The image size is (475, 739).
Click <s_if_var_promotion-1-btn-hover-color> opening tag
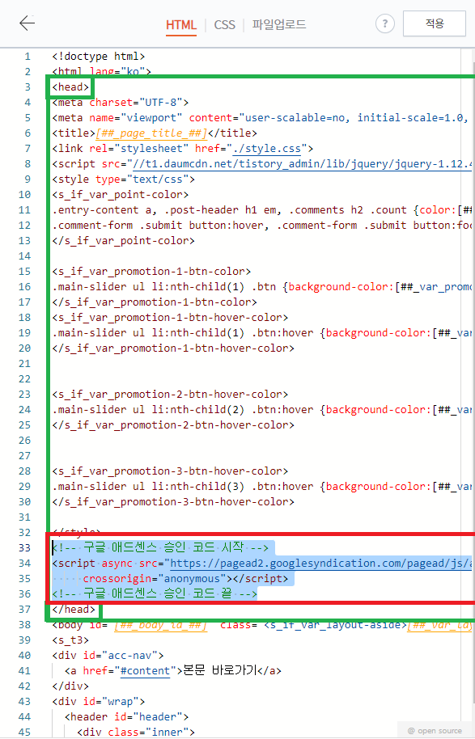pyautogui.click(x=170, y=318)
